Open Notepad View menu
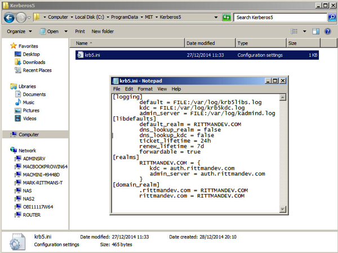The image size is (338, 253). (162, 89)
